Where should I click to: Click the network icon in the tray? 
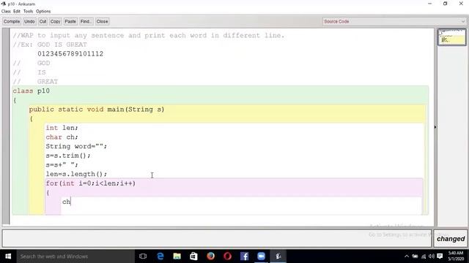point(424,256)
